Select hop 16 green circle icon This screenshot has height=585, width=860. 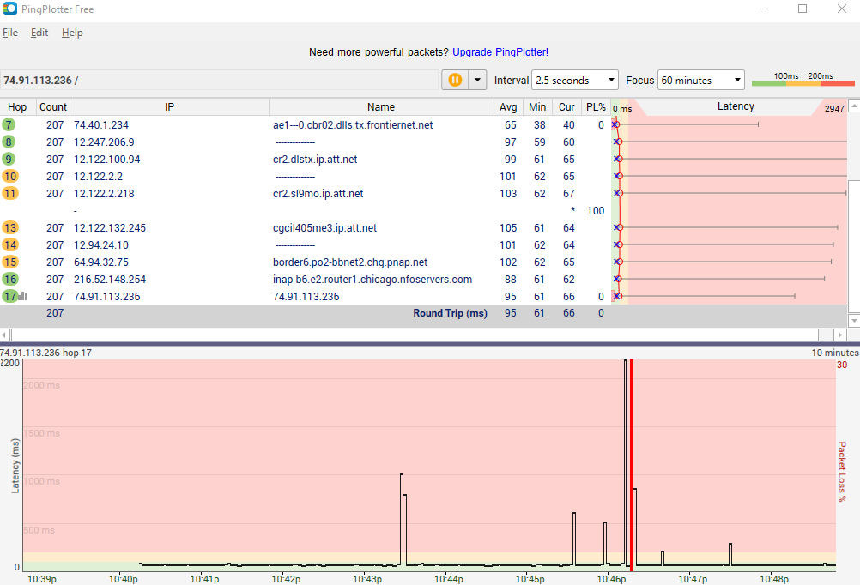tap(10, 279)
